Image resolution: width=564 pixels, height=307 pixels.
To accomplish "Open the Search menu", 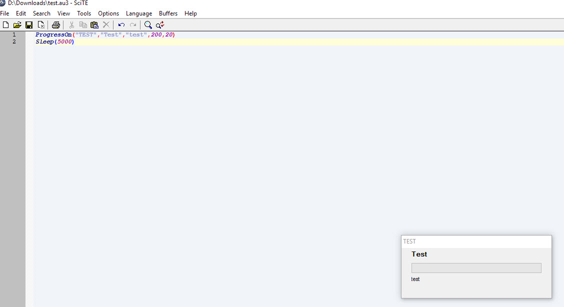I will tap(41, 13).
